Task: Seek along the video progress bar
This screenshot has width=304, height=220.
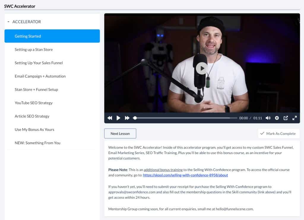Action: click(185, 118)
